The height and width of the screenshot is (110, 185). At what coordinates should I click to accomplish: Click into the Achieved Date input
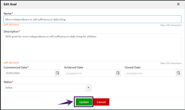click(90, 73)
